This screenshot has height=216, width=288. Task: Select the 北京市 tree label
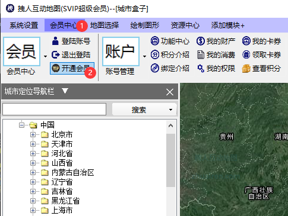[x=62, y=134]
